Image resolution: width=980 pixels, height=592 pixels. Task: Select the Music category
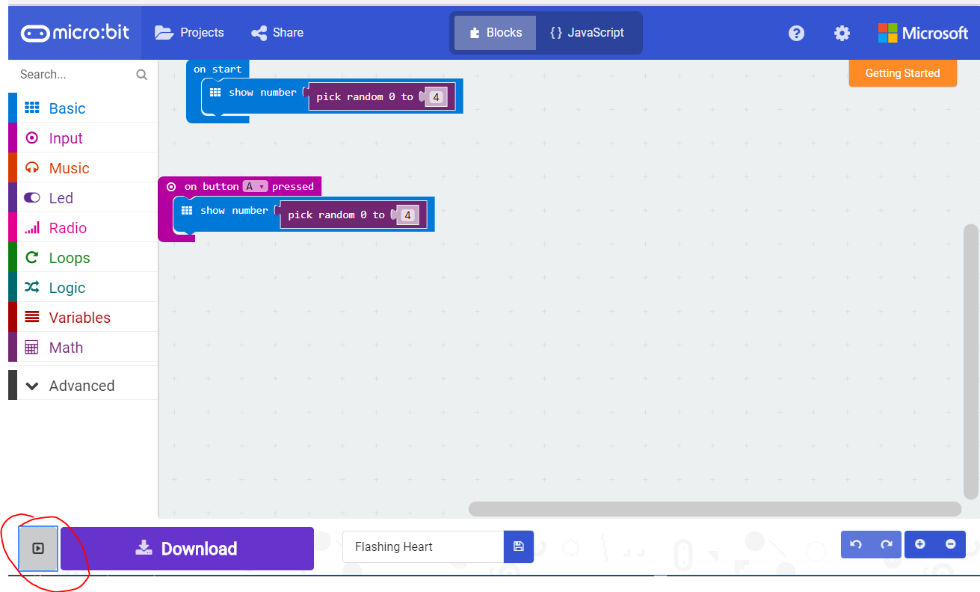(x=70, y=167)
